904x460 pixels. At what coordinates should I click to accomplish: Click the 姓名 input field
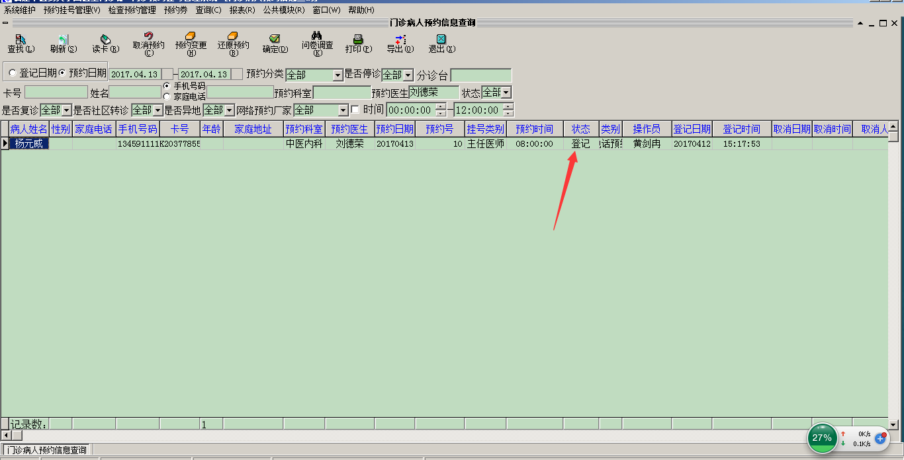[135, 93]
